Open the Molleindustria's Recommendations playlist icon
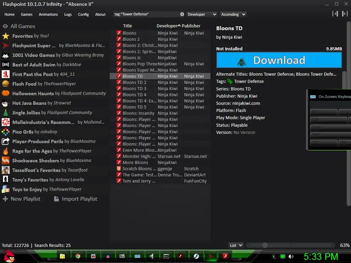Screen dimensions: 351x263 coord(5,122)
